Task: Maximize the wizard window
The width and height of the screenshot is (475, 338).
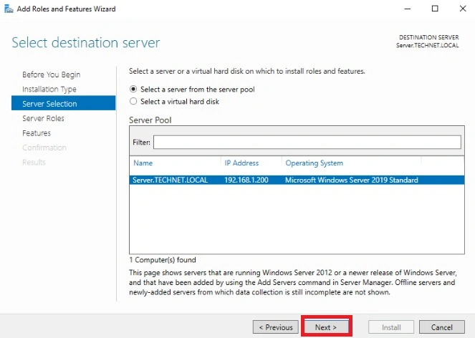Action: click(435, 9)
